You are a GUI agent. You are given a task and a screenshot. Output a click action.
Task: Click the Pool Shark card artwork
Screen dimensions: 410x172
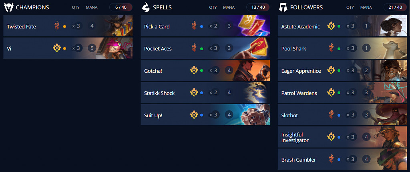(390, 48)
